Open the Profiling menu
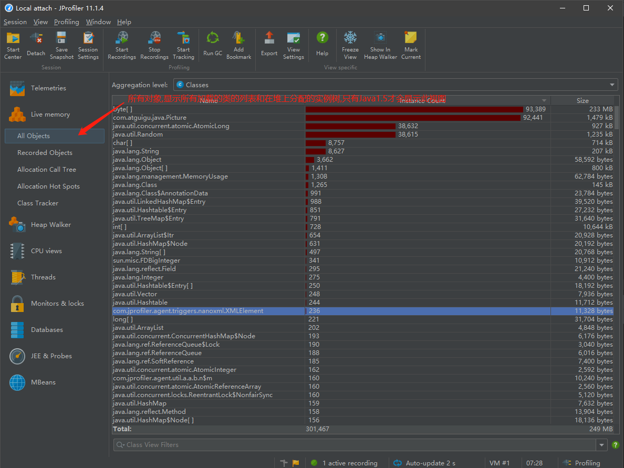 [x=66, y=22]
